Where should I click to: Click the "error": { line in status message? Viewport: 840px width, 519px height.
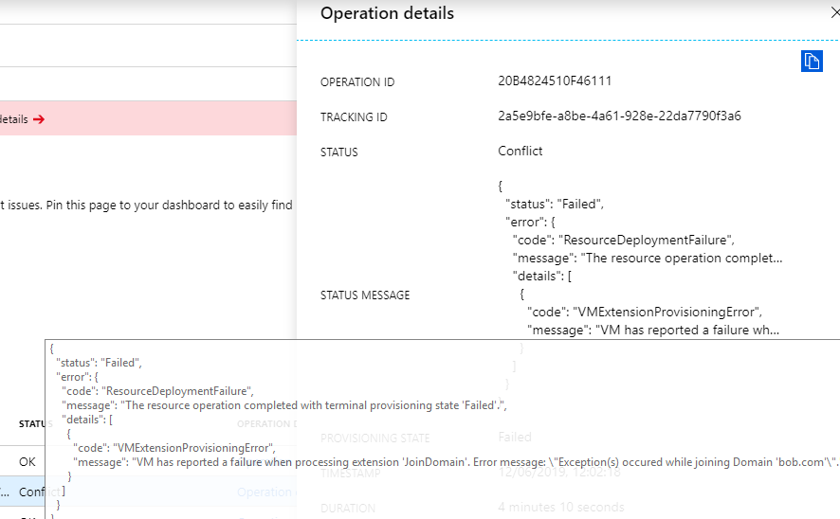click(x=530, y=222)
